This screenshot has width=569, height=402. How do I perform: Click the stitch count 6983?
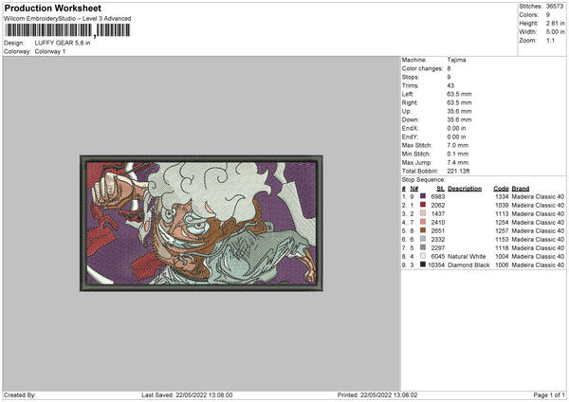coord(437,196)
